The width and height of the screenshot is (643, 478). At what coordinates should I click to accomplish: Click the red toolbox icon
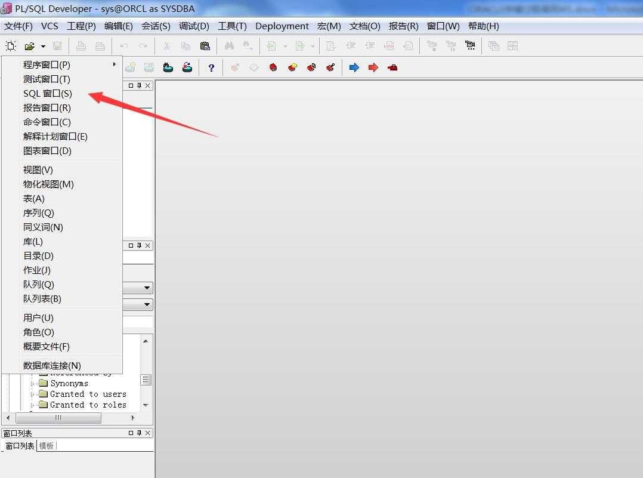click(x=392, y=67)
